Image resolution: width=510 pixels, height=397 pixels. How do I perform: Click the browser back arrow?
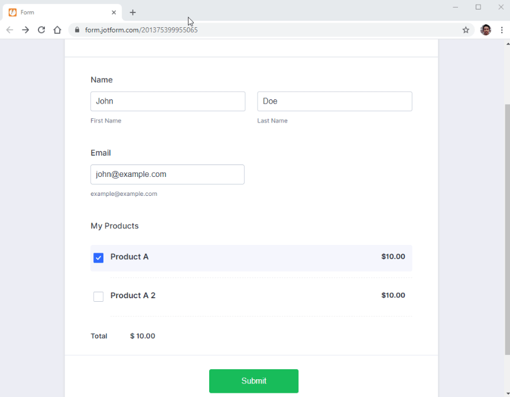10,30
